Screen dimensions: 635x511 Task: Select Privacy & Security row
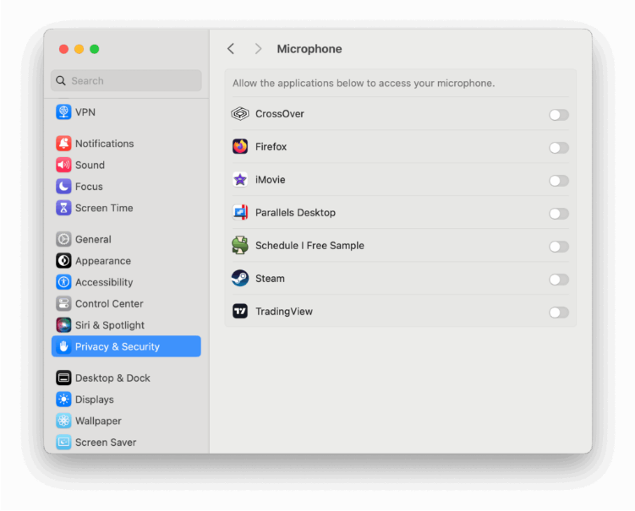coord(126,346)
